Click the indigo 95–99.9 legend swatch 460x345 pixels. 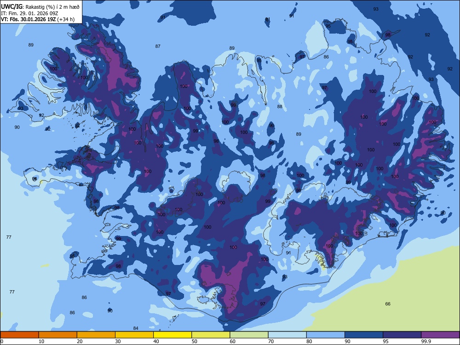[402, 335]
